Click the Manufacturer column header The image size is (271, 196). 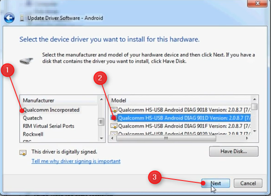(x=59, y=100)
